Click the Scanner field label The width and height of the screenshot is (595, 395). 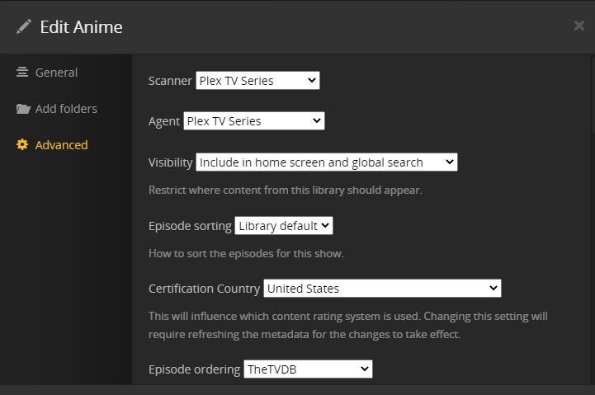[170, 81]
